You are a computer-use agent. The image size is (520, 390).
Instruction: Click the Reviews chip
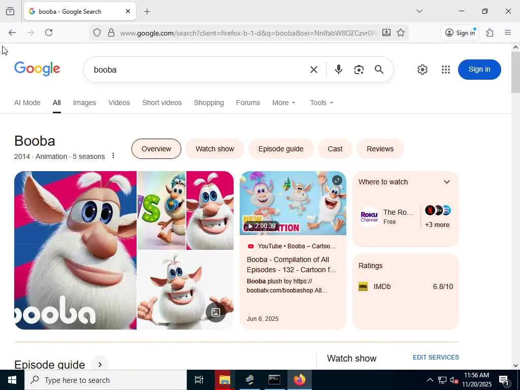[380, 149]
